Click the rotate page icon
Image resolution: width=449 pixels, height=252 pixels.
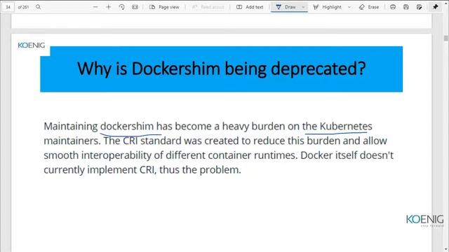click(121, 7)
